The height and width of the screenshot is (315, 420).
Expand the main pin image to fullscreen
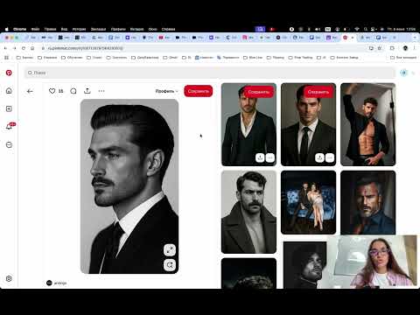(170, 250)
